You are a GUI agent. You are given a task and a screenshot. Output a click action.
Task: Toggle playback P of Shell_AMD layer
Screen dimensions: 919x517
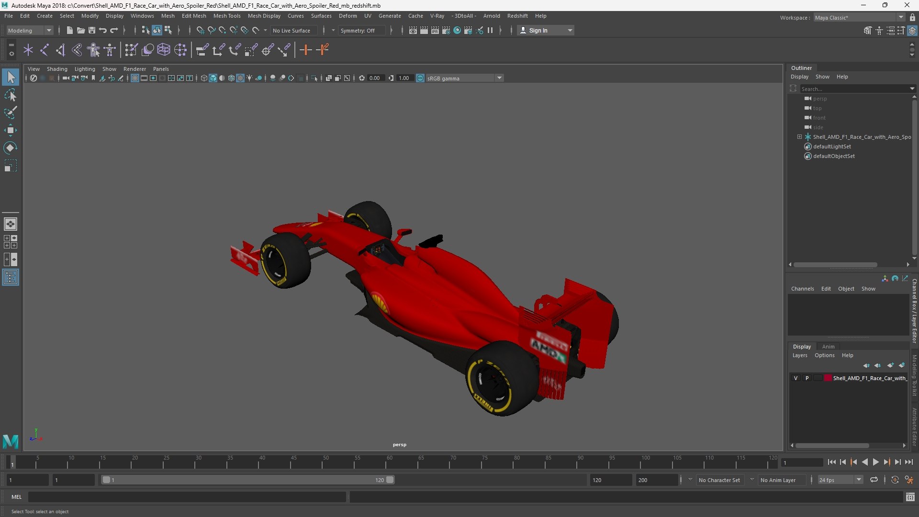point(807,378)
